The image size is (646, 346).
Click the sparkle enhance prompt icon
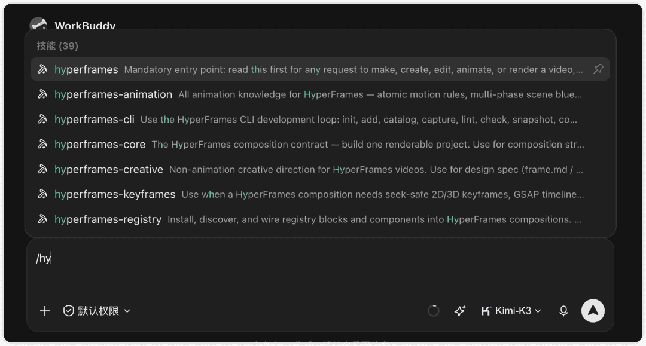[x=460, y=311]
